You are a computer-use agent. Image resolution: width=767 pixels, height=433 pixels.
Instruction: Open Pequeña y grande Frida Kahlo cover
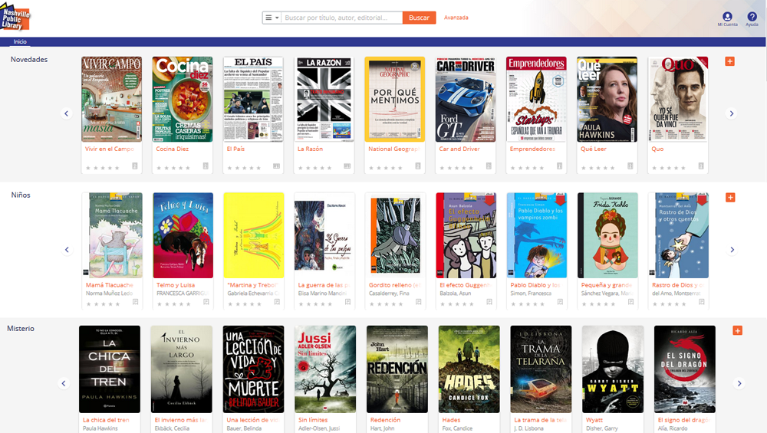[607, 235]
